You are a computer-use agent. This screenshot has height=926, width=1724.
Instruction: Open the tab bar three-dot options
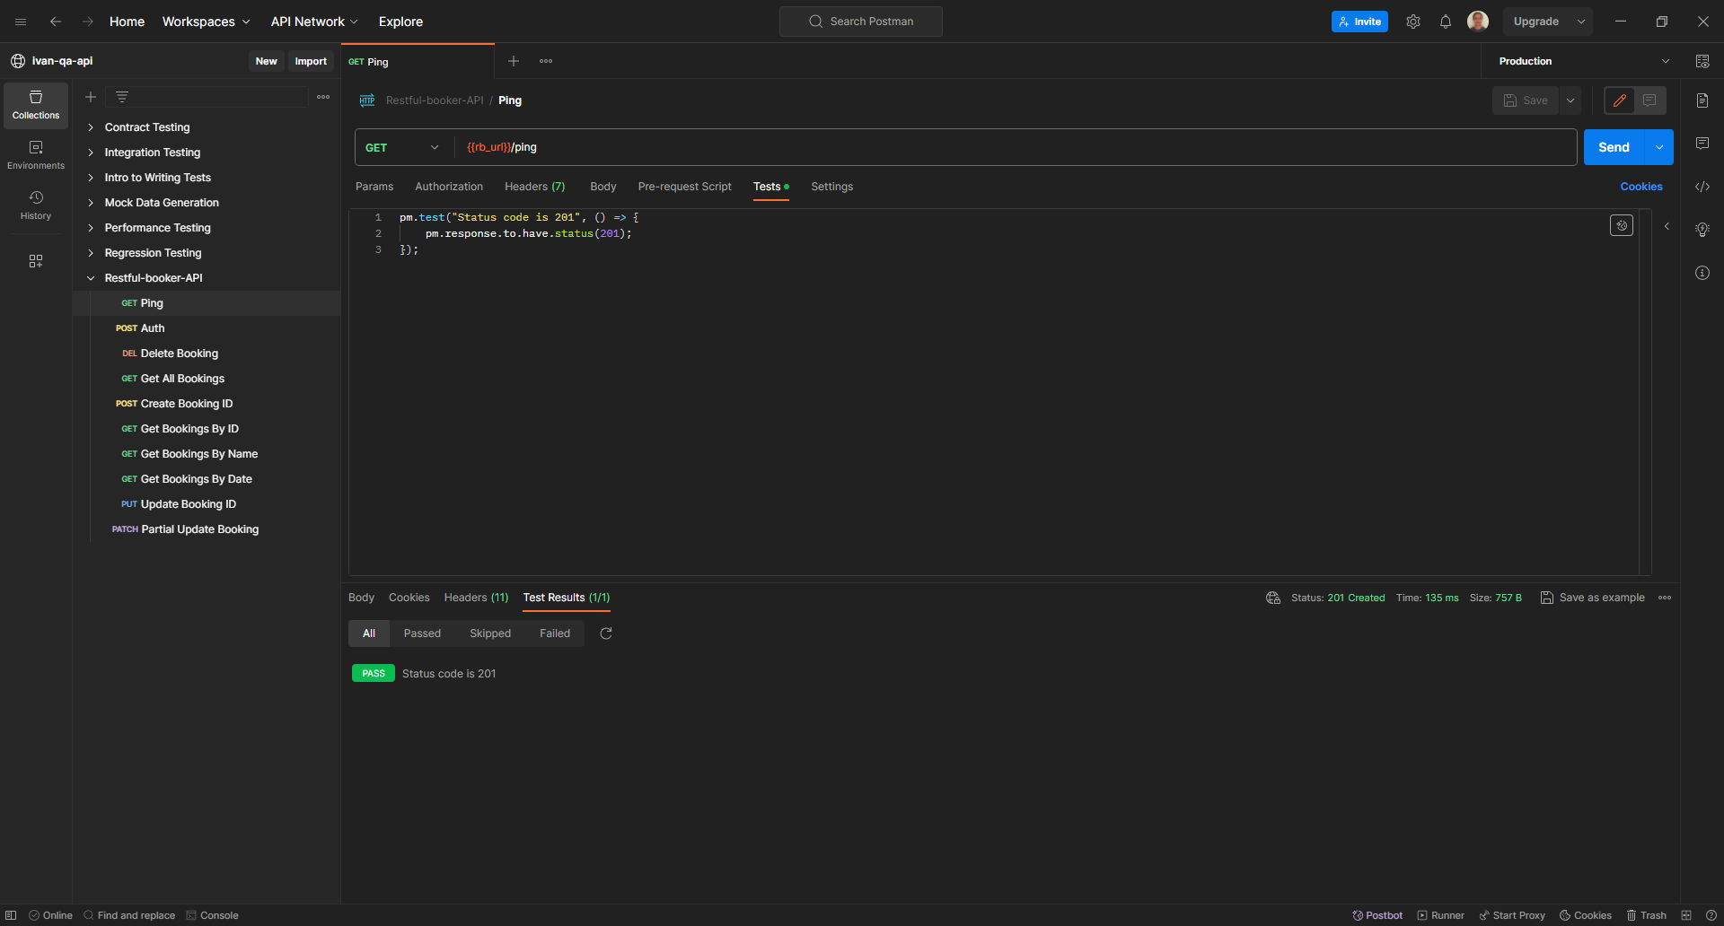pos(546,61)
